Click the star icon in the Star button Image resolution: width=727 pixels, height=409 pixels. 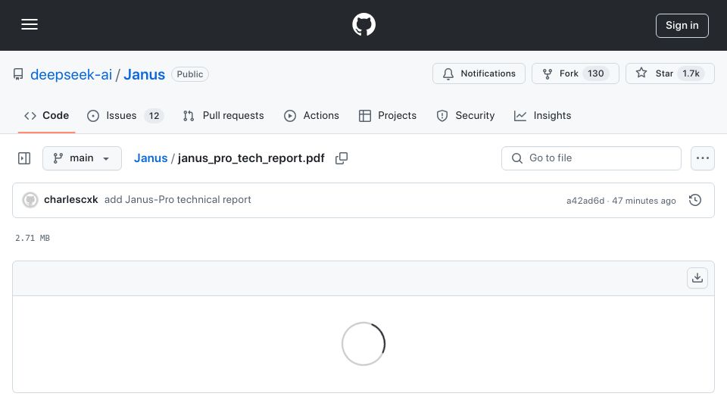(x=641, y=73)
